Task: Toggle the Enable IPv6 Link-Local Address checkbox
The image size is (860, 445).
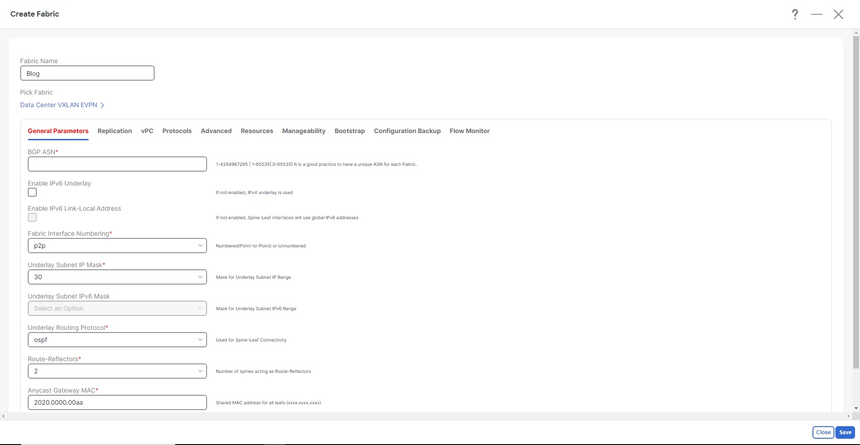Action: coord(32,217)
